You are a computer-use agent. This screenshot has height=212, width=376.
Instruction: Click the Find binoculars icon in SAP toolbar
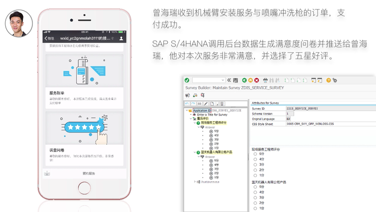[272, 80]
